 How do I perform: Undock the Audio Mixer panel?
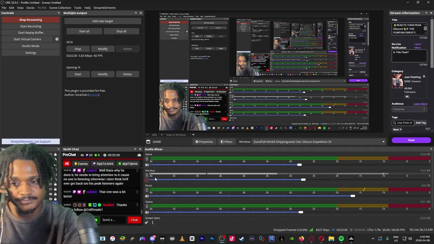[x=431, y=149]
